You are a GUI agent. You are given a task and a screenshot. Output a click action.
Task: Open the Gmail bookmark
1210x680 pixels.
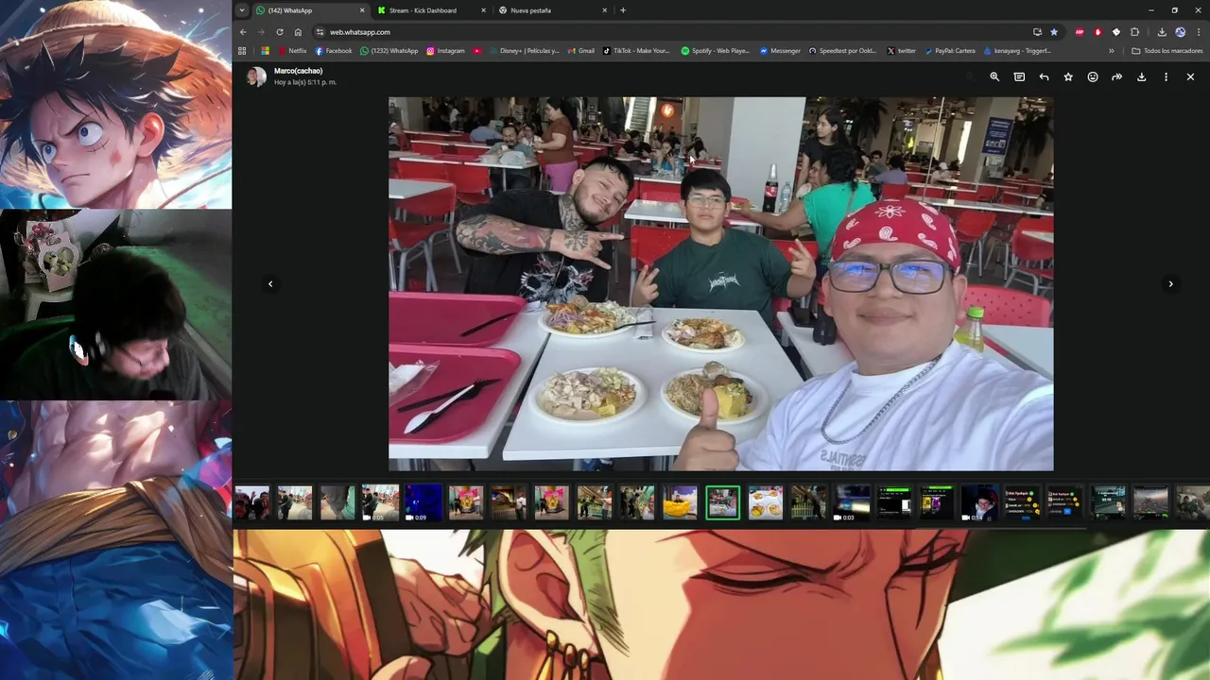tap(580, 51)
